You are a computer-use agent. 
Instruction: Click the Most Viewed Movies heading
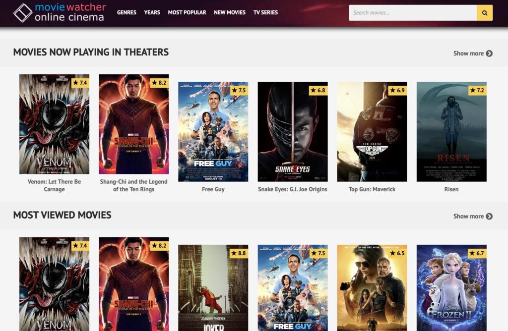pyautogui.click(x=62, y=215)
